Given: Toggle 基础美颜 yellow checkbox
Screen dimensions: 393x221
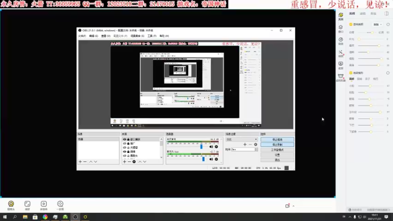Looking at the screenshot, I should [351, 24].
